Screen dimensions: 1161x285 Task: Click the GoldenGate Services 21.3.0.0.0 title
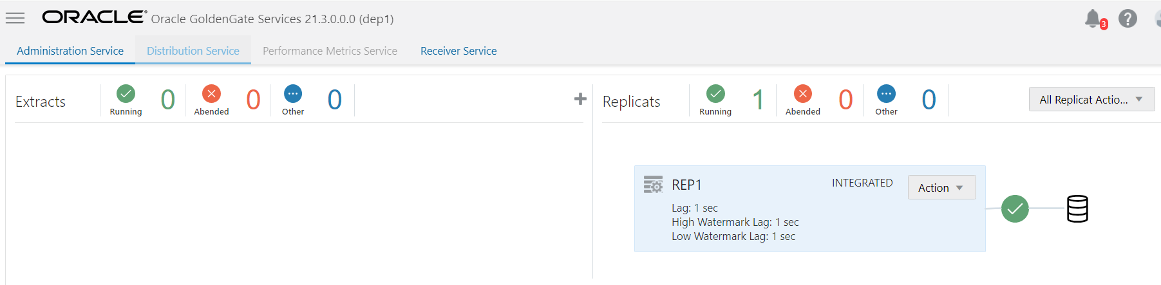(x=272, y=19)
